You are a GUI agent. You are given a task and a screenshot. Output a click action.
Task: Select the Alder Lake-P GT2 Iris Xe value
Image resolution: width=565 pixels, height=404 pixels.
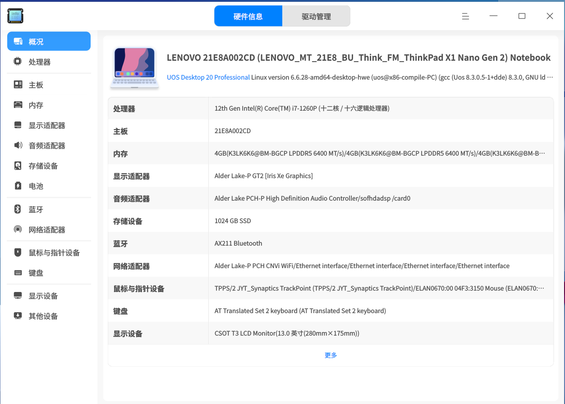coord(264,176)
